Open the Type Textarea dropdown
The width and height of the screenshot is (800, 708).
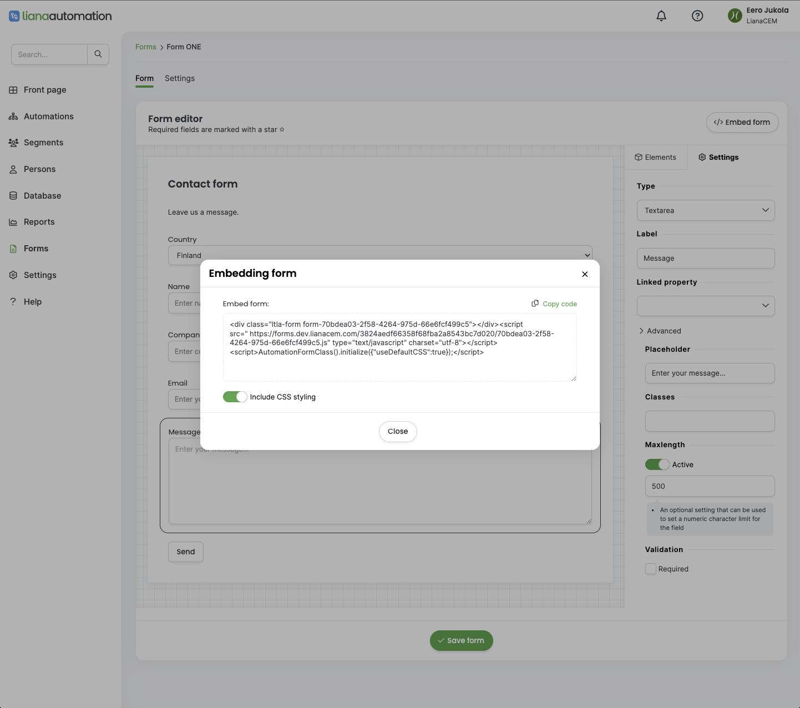point(706,210)
